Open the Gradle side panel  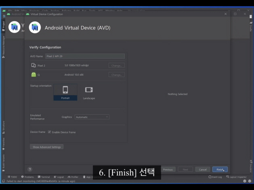[x=251, y=26]
